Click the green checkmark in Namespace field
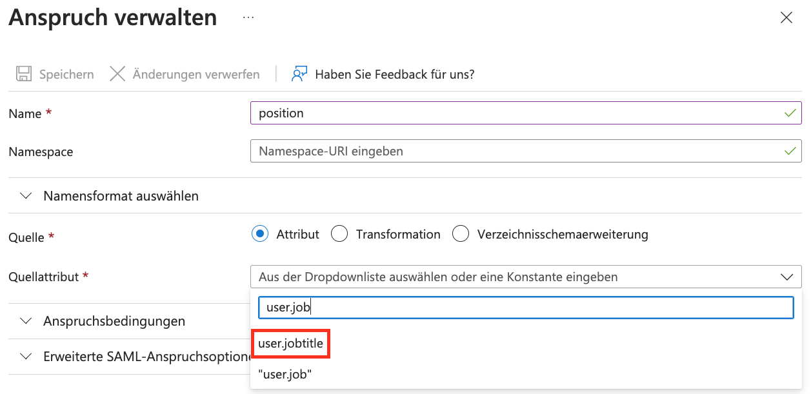 pos(790,152)
